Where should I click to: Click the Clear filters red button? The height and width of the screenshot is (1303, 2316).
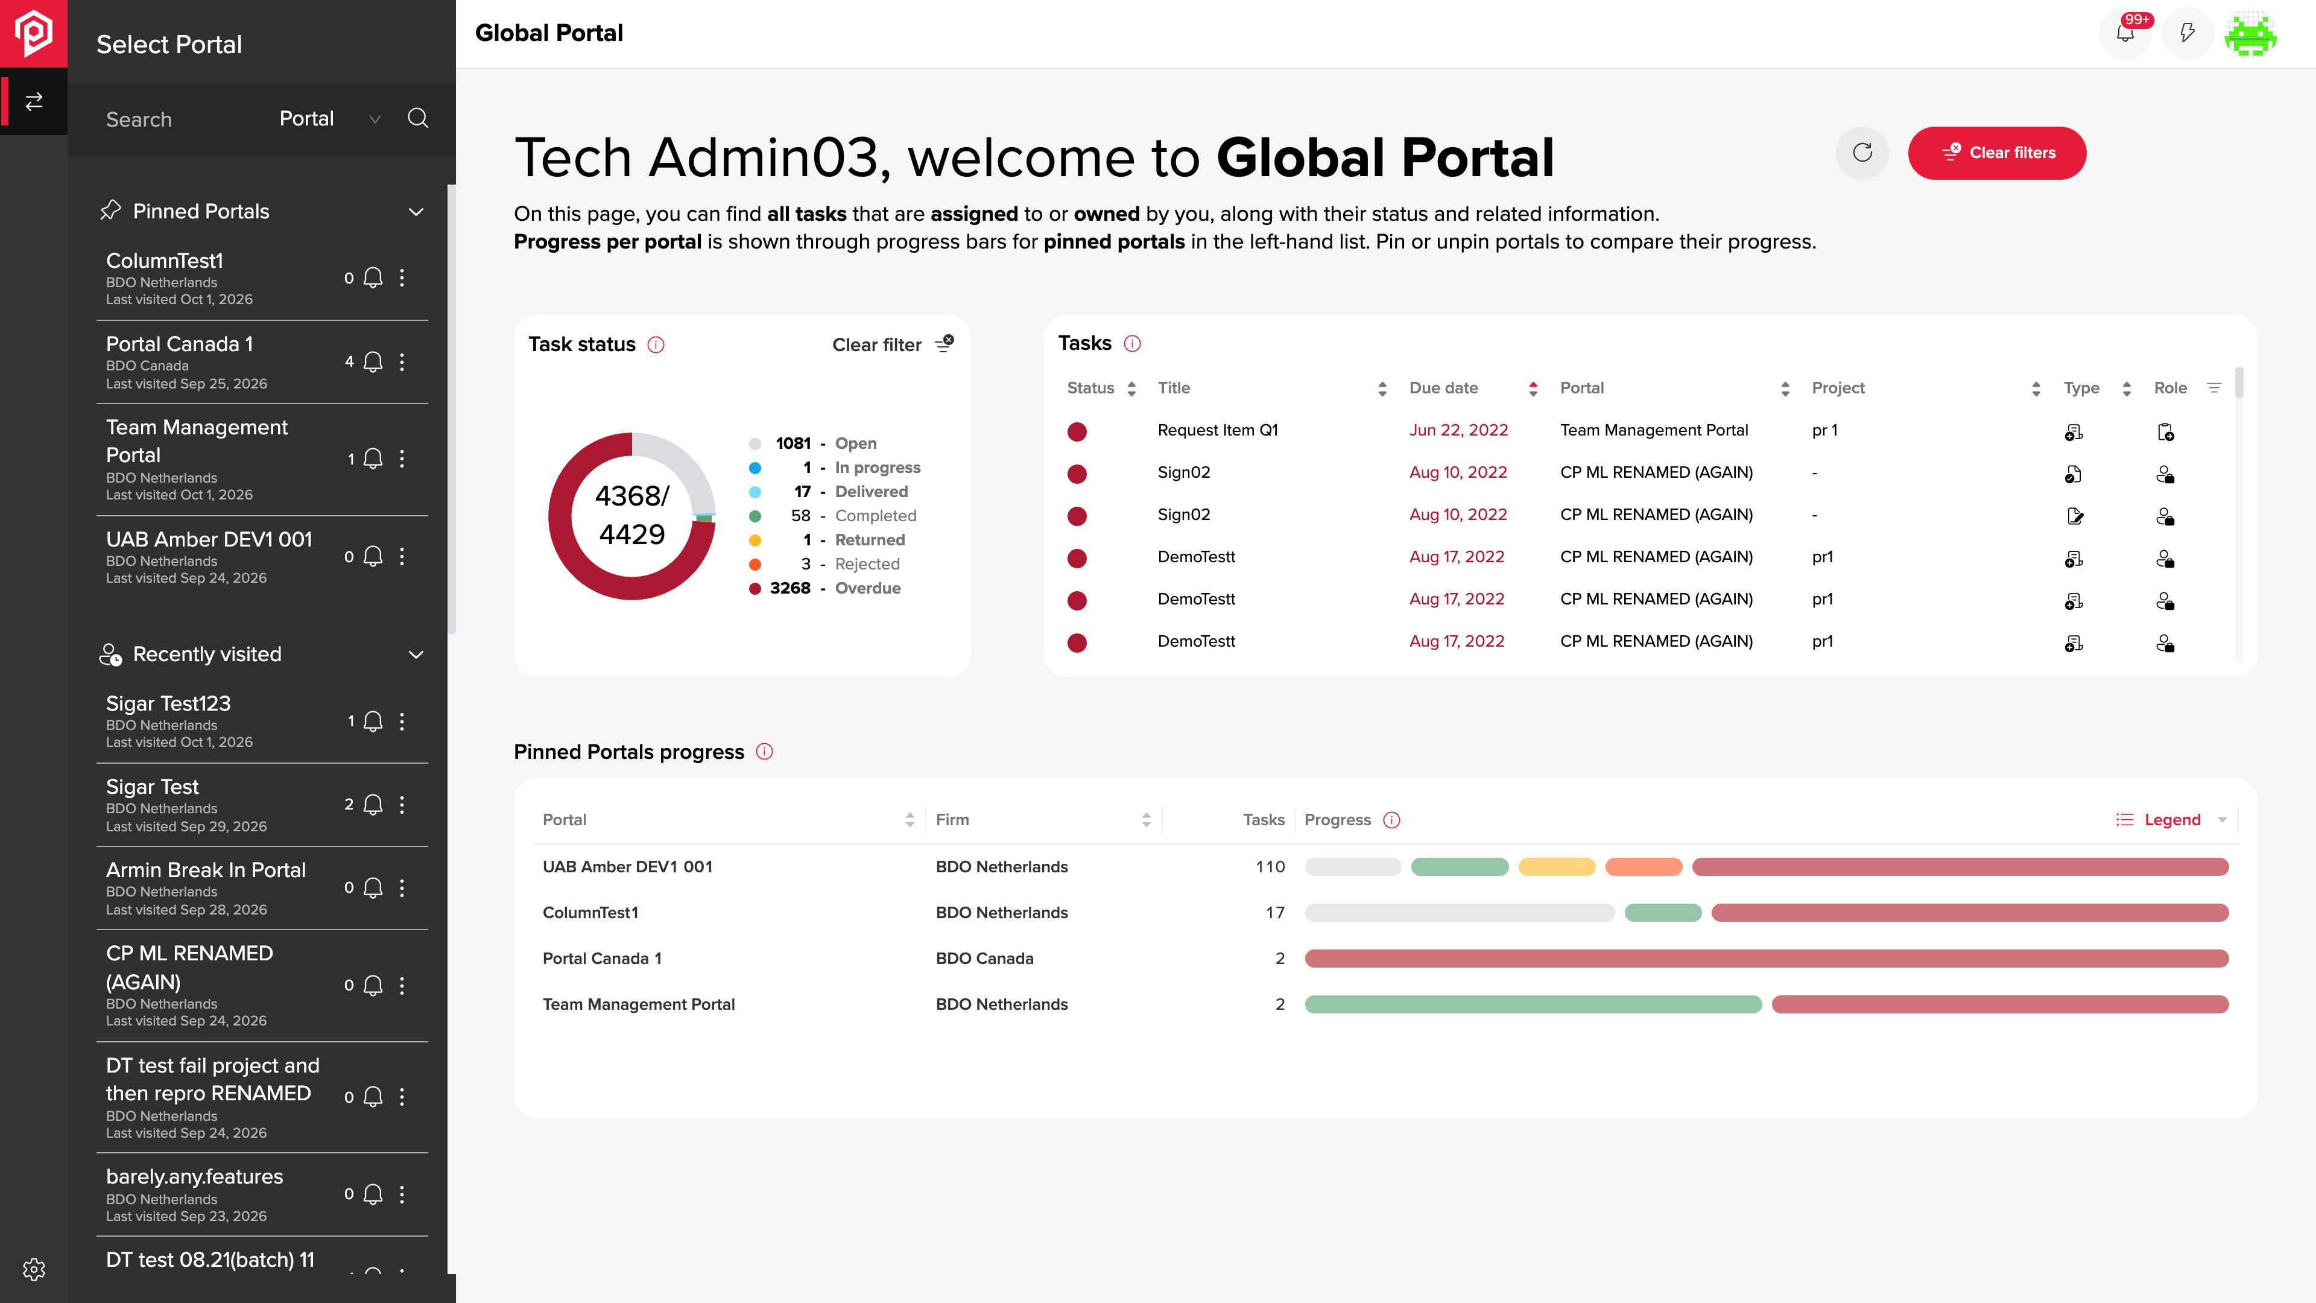1997,153
